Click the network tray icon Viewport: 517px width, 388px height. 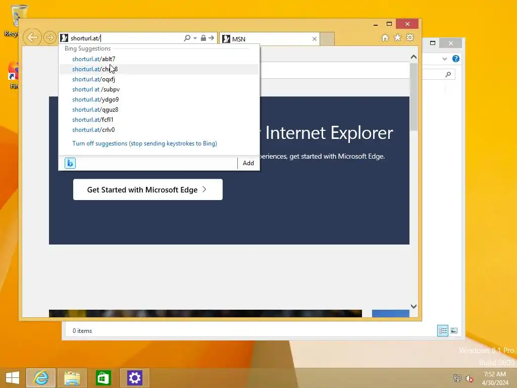[457, 378]
